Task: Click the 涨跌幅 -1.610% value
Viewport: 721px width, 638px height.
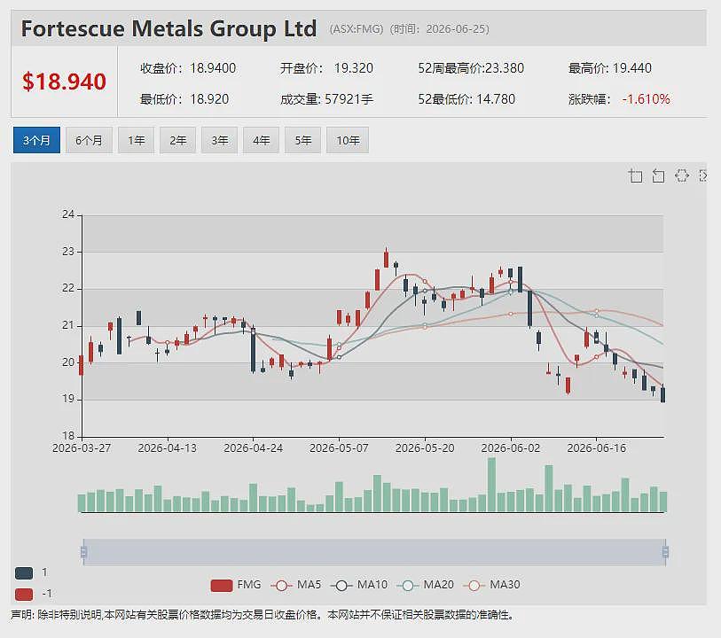Action: click(619, 99)
